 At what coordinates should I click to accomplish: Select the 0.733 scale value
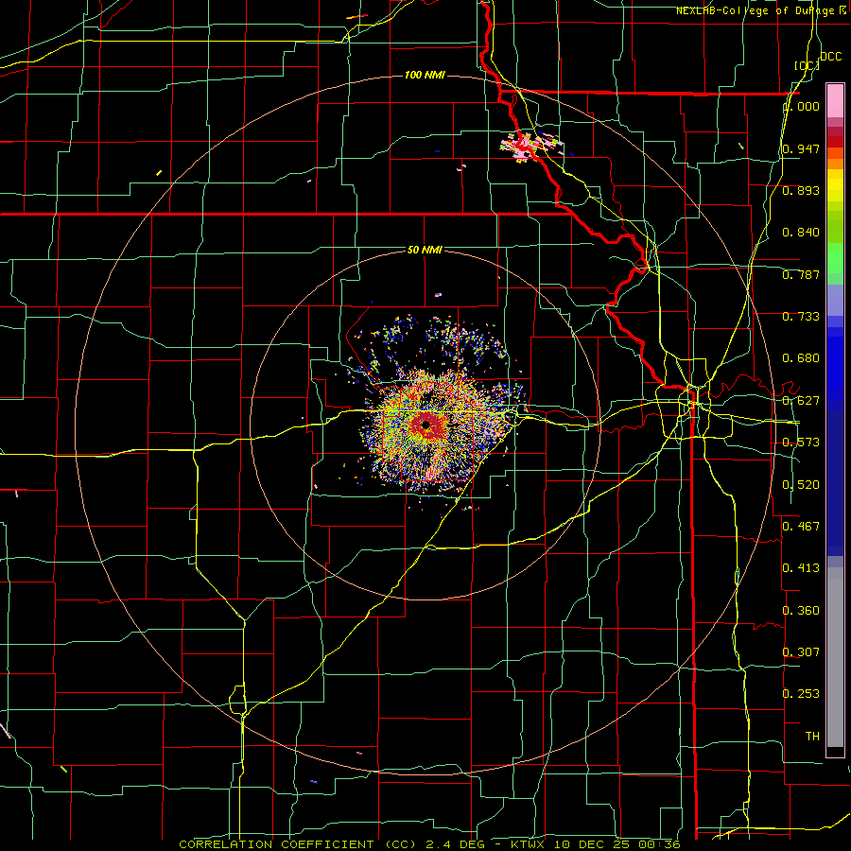(x=801, y=317)
